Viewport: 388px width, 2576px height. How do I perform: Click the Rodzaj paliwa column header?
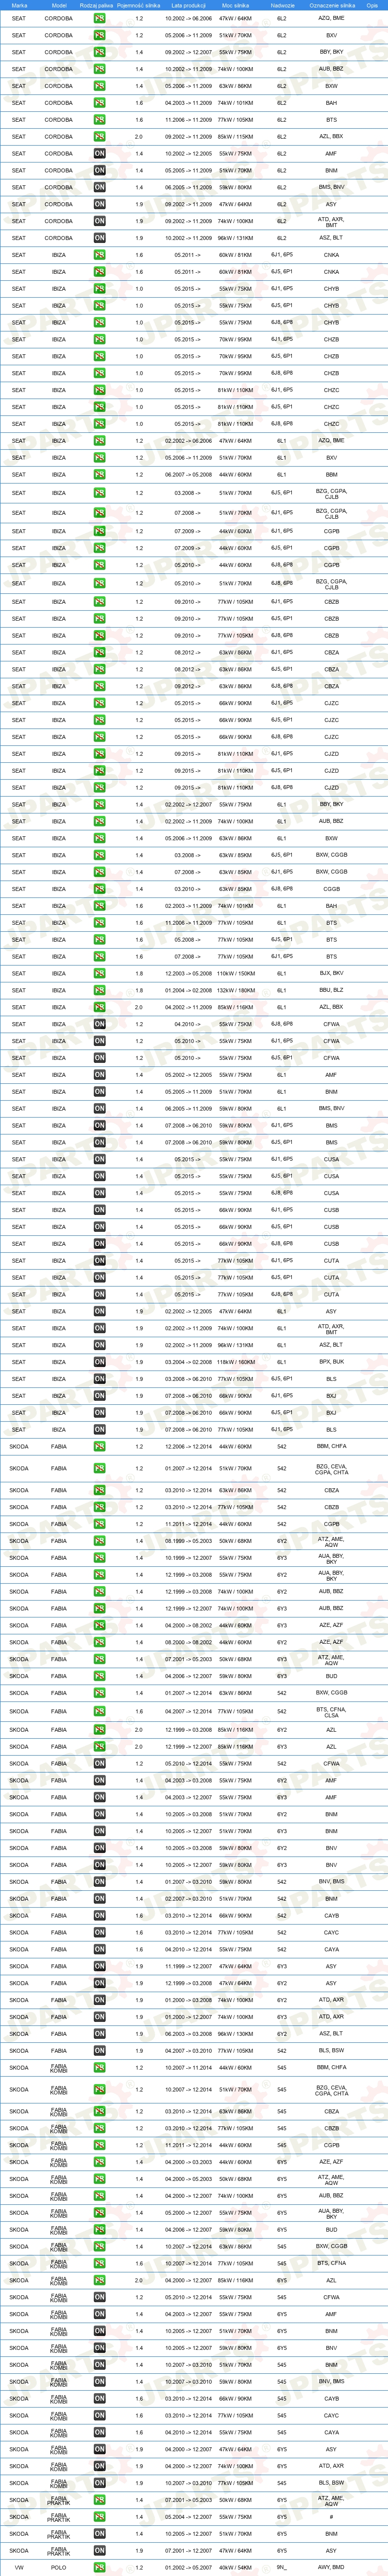click(97, 5)
